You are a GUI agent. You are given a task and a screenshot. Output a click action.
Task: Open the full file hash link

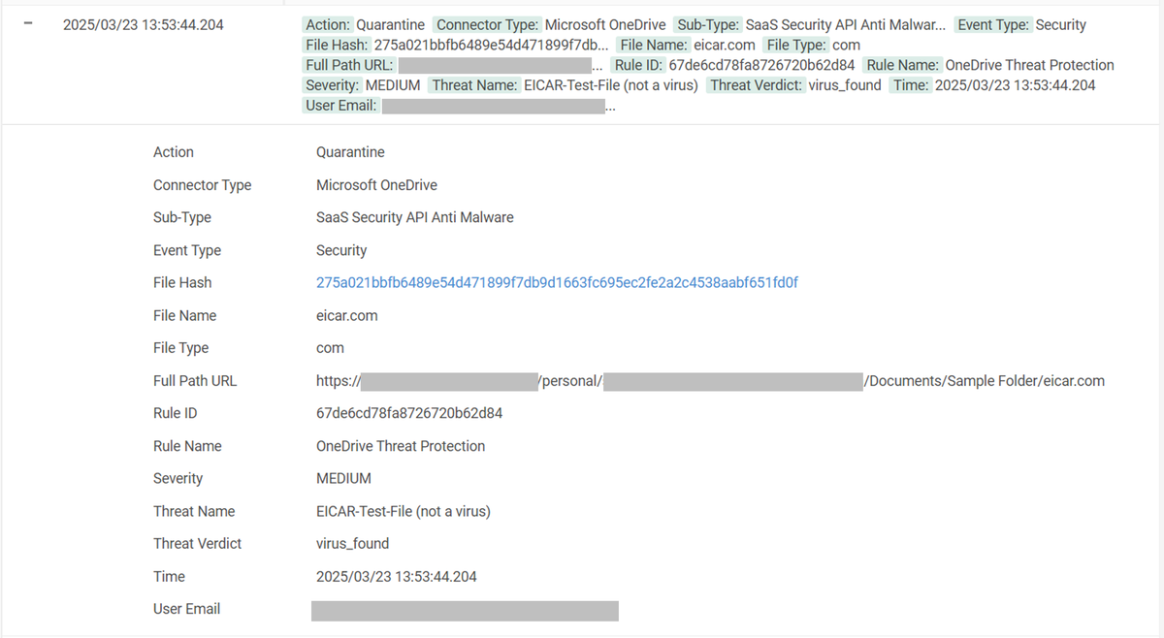[557, 283]
